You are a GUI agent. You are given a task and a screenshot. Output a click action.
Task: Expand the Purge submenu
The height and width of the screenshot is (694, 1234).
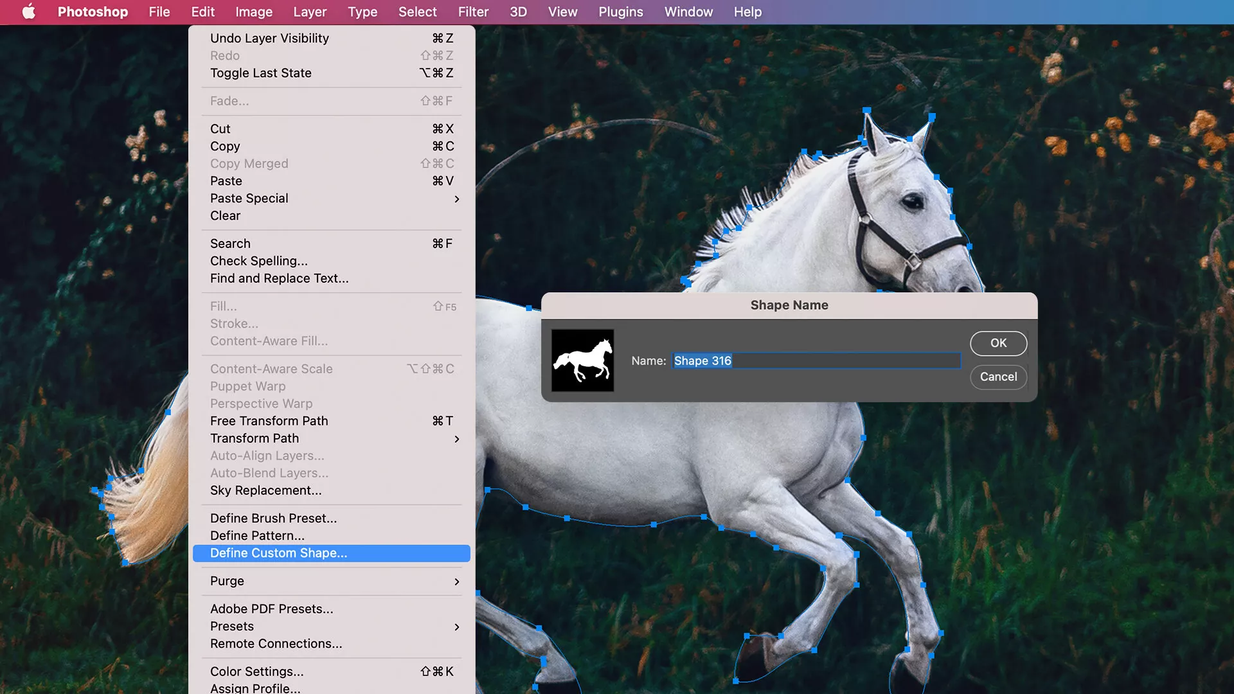point(332,581)
